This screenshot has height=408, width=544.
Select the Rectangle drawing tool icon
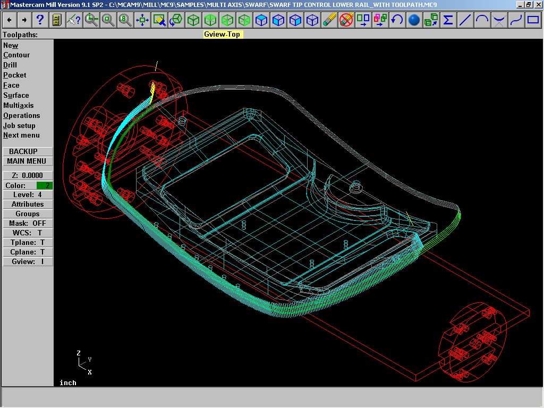(533, 20)
